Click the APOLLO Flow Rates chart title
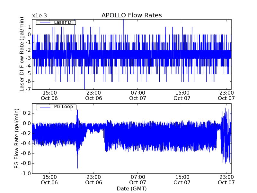The width and height of the screenshot is (257, 193). pyautogui.click(x=131, y=15)
